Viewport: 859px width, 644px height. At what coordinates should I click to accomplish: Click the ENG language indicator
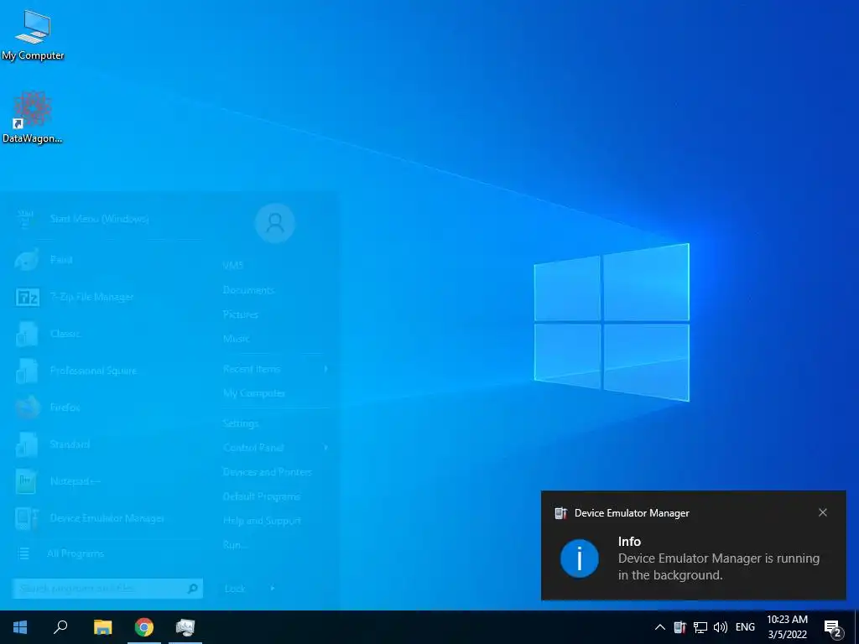745,627
